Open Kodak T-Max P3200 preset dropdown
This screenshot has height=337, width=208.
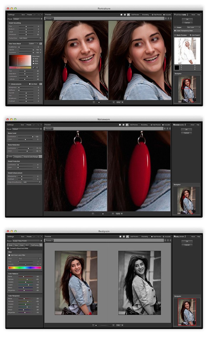pyautogui.click(x=27, y=241)
